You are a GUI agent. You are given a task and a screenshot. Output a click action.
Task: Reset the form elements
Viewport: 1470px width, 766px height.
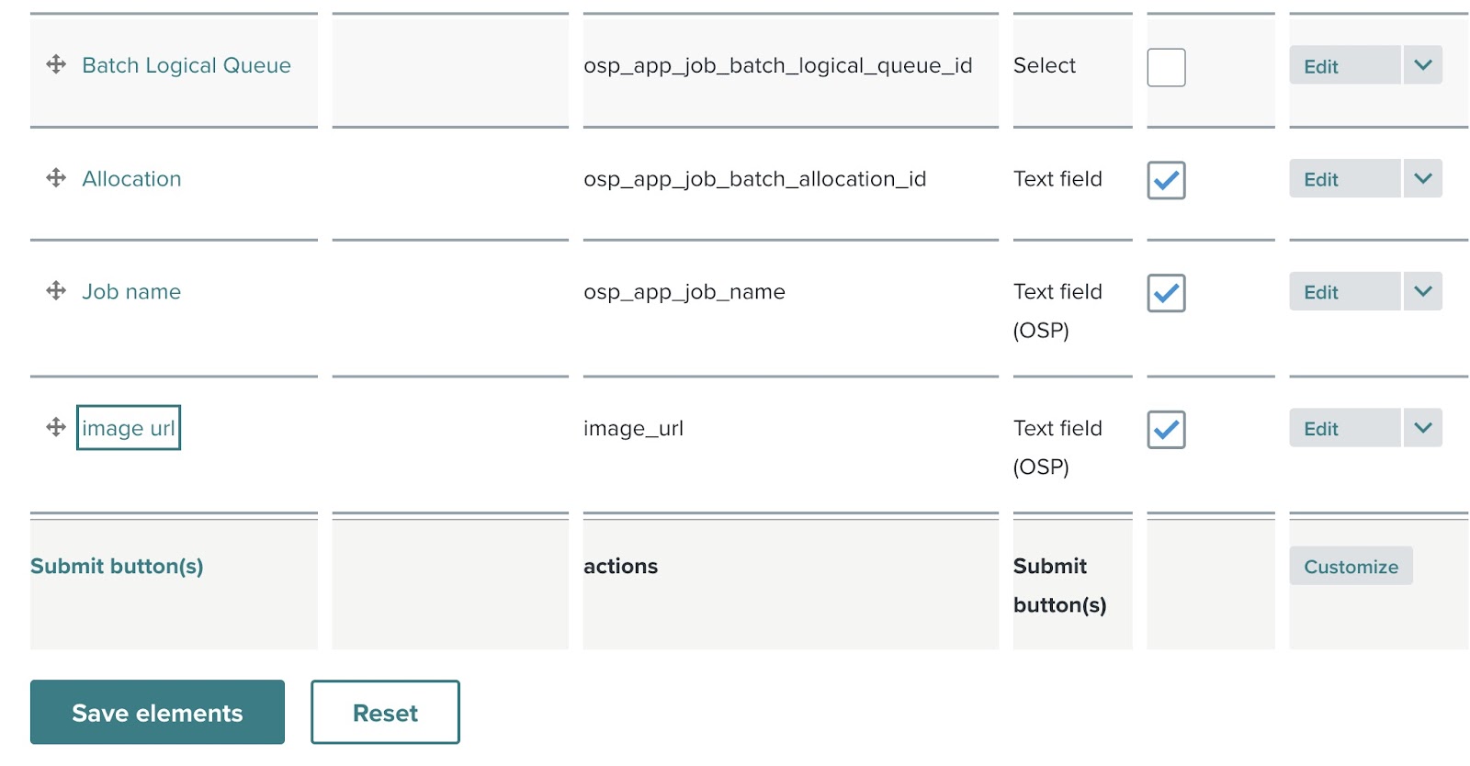(385, 713)
